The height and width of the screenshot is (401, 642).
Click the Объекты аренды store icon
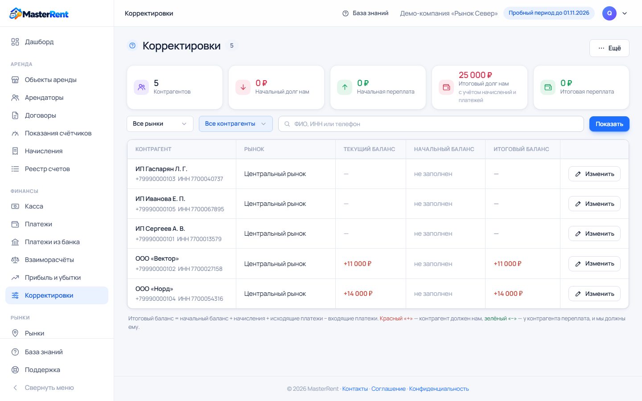(15, 80)
